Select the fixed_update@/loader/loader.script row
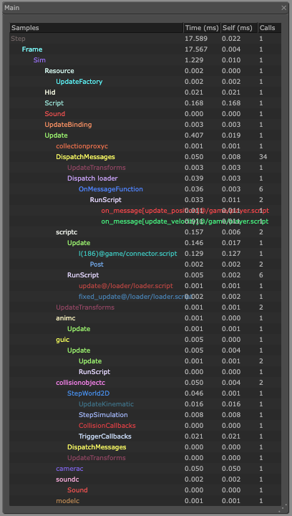292x516 pixels. click(x=145, y=297)
